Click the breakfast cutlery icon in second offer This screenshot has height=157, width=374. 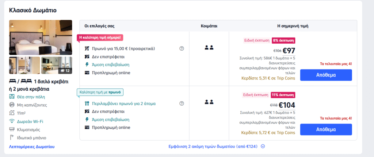coord(87,103)
